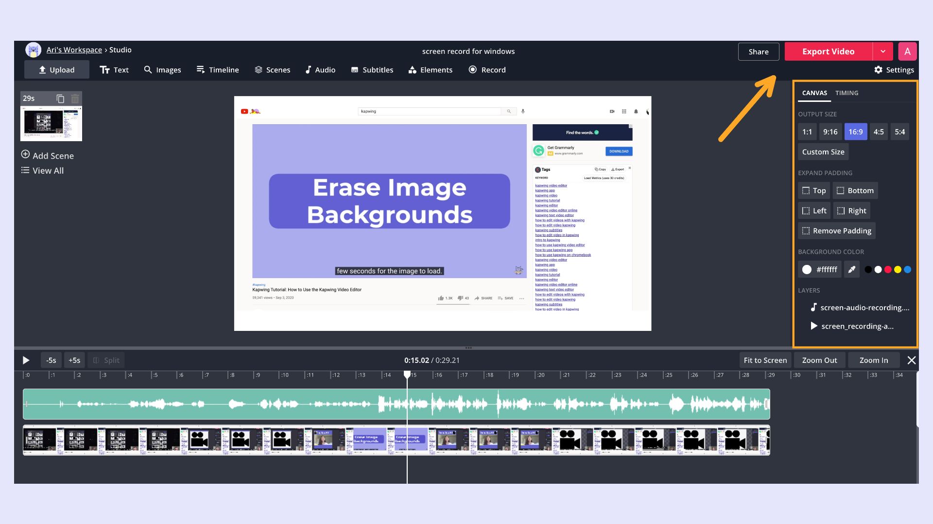The height and width of the screenshot is (524, 933).
Task: Select 4:5 output size
Action: [878, 131]
